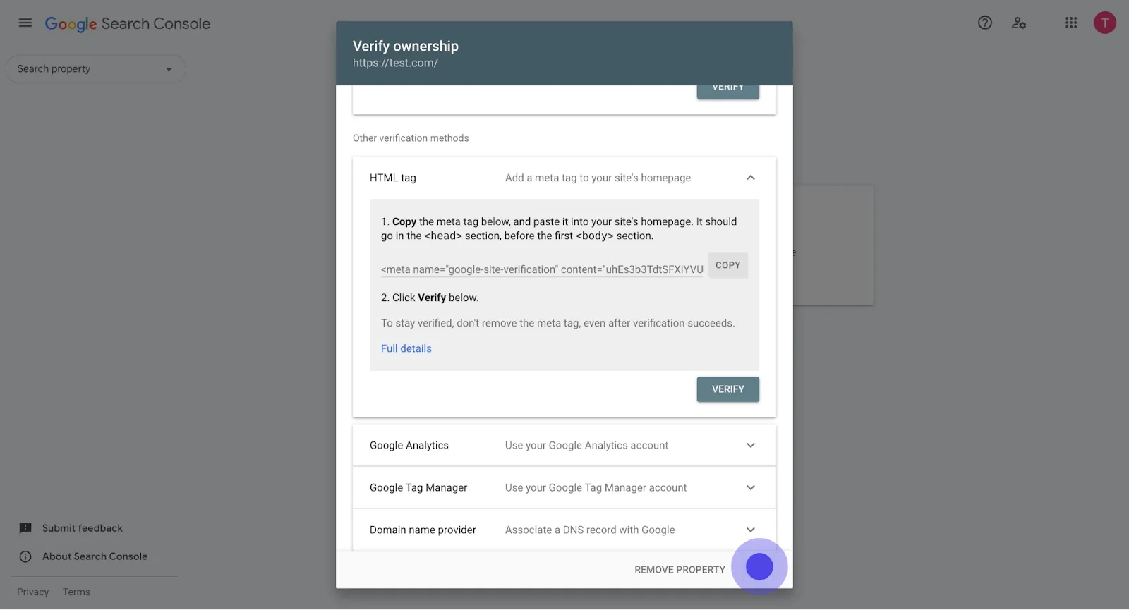The image size is (1129, 610).
Task: Open the hamburger main menu
Action: [x=25, y=23]
